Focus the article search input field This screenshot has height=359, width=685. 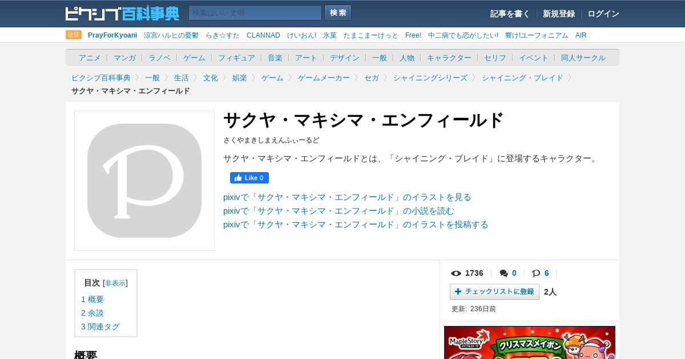[255, 13]
